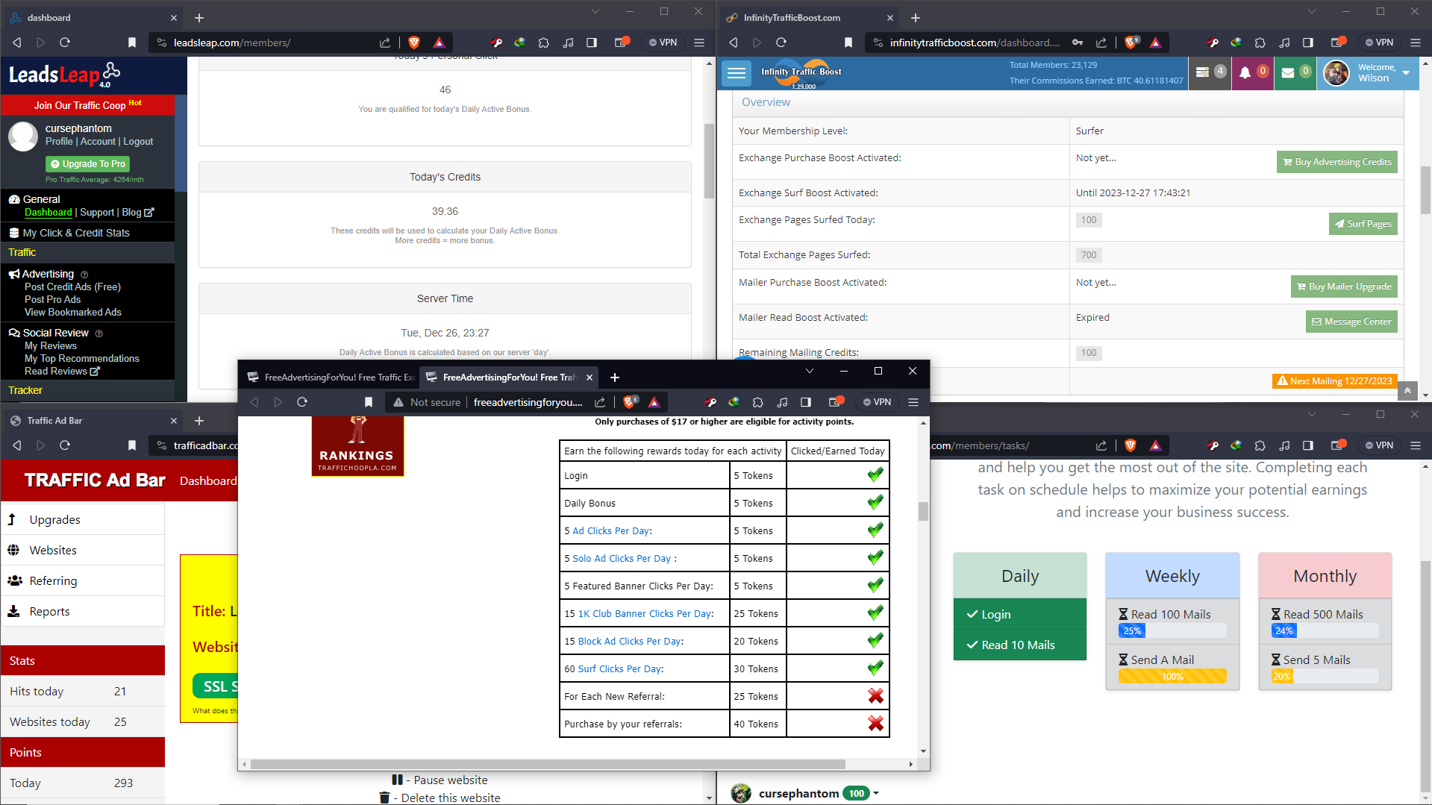Screen dimensions: 1432x805
Task: Click Wilson's profile avatar in InfinityTrafficBoost
Action: 1336,73
